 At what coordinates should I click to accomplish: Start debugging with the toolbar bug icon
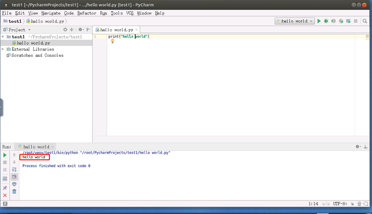(x=326, y=21)
